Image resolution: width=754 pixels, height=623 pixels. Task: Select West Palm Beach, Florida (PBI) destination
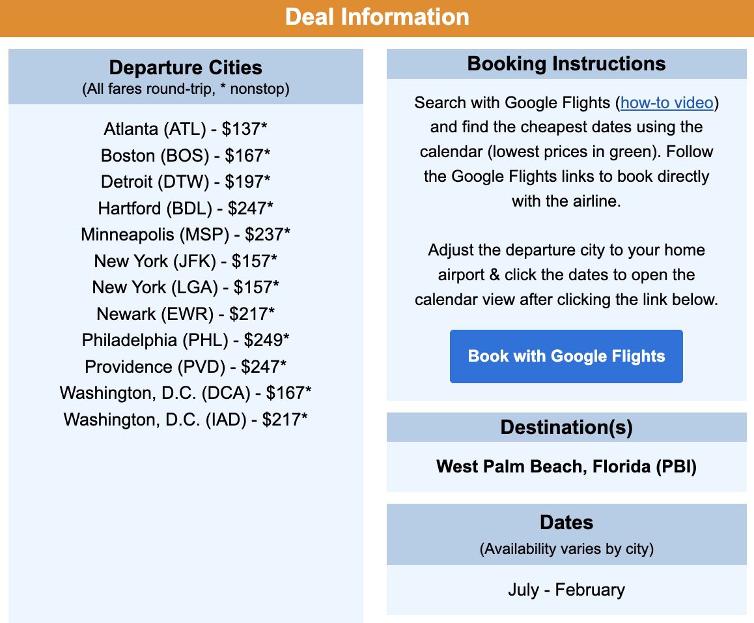566,467
